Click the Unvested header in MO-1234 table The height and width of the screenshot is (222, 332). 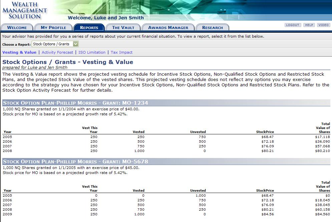pyautogui.click(x=198, y=132)
